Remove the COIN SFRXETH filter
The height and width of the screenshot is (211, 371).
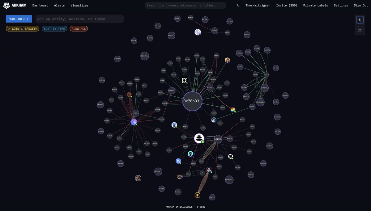click(x=9, y=28)
